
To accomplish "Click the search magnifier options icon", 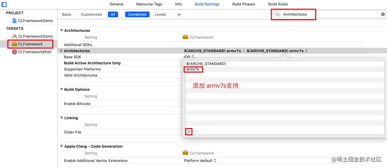I will 278,14.
